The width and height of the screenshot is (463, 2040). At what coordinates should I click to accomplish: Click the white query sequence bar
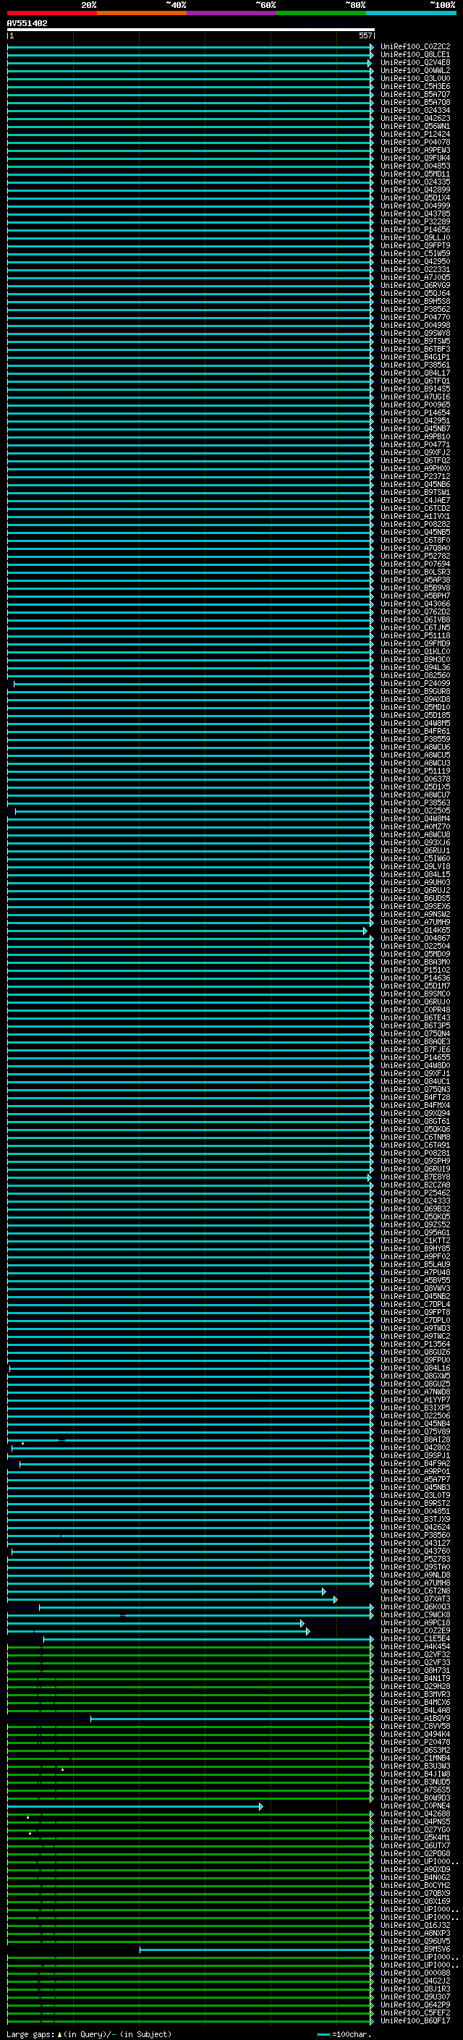[x=191, y=29]
